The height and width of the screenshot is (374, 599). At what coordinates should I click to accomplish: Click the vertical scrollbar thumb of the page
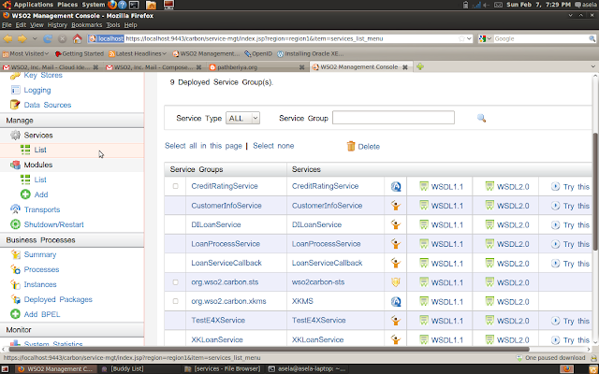click(x=595, y=192)
